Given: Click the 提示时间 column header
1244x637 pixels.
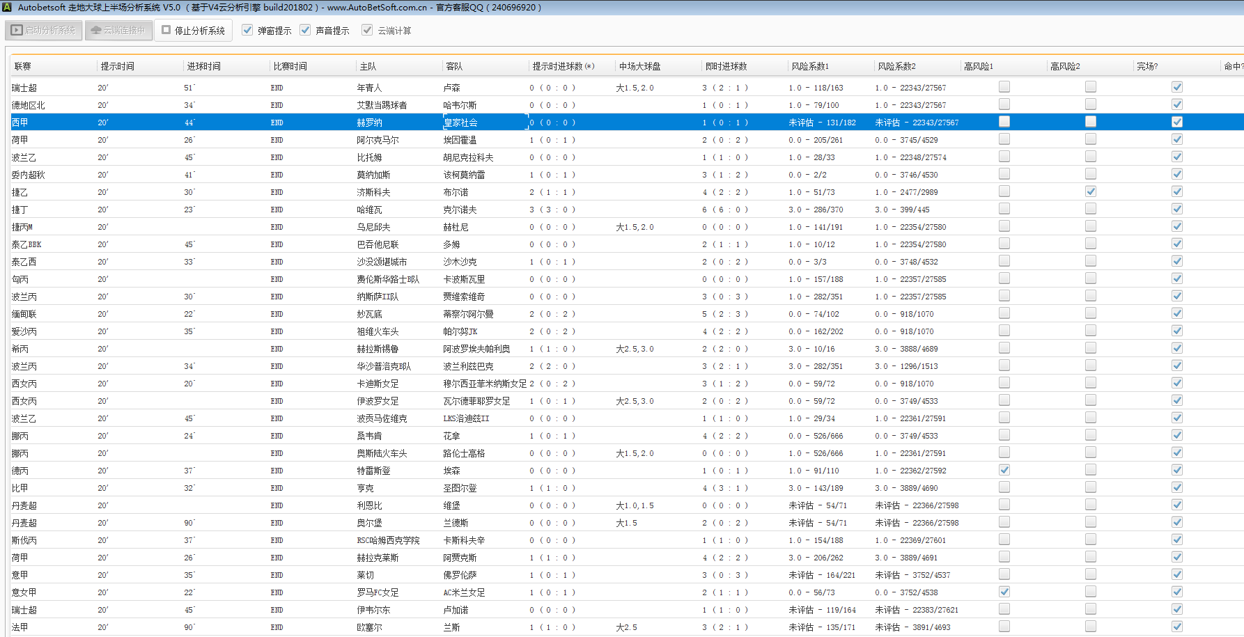Looking at the screenshot, I should 117,66.
